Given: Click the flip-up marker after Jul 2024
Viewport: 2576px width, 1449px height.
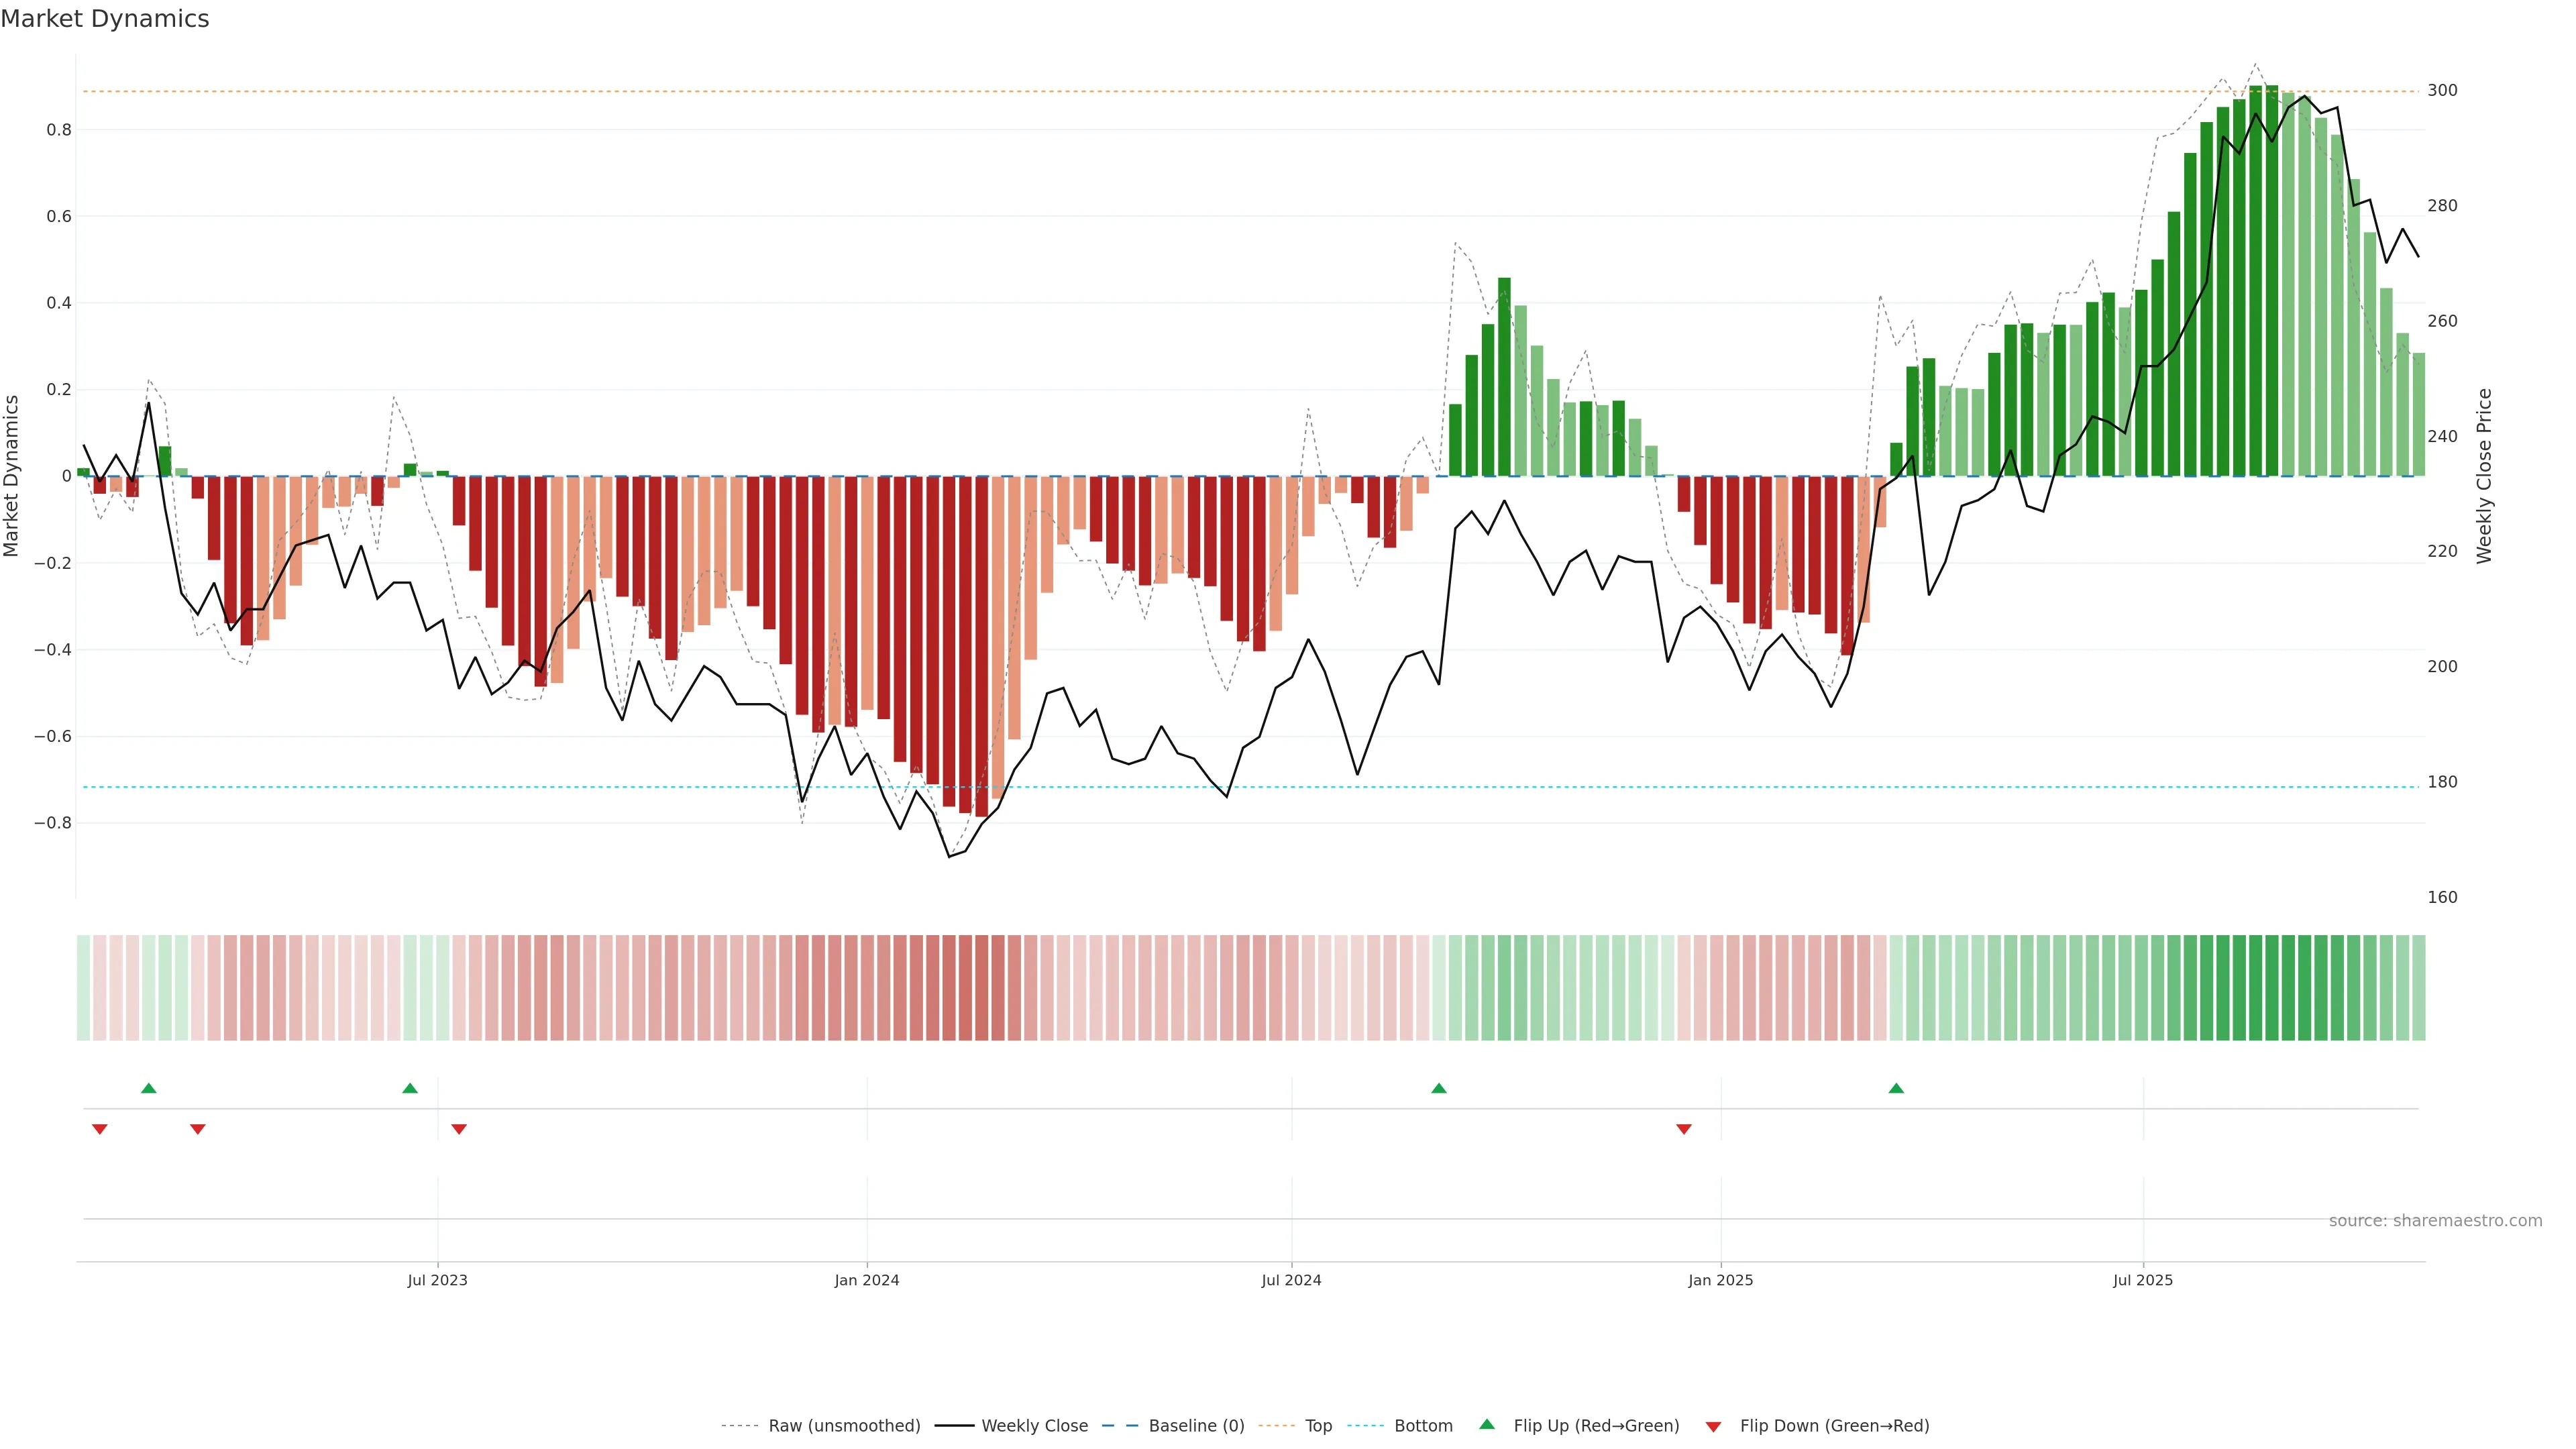Looking at the screenshot, I should coord(1439,1088).
